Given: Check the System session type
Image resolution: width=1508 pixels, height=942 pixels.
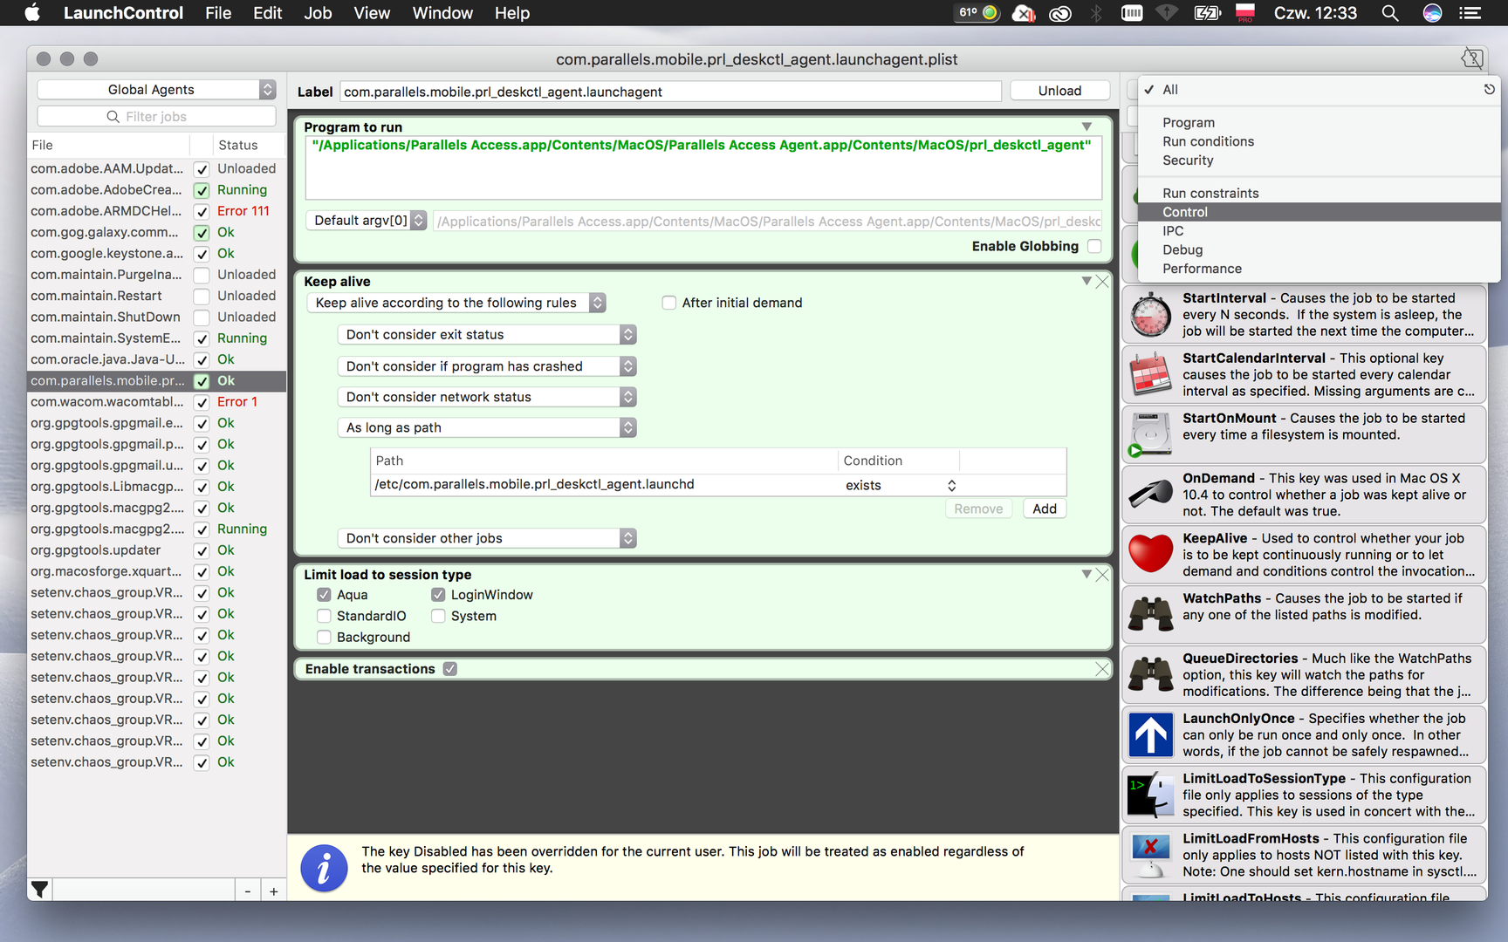Looking at the screenshot, I should [438, 616].
